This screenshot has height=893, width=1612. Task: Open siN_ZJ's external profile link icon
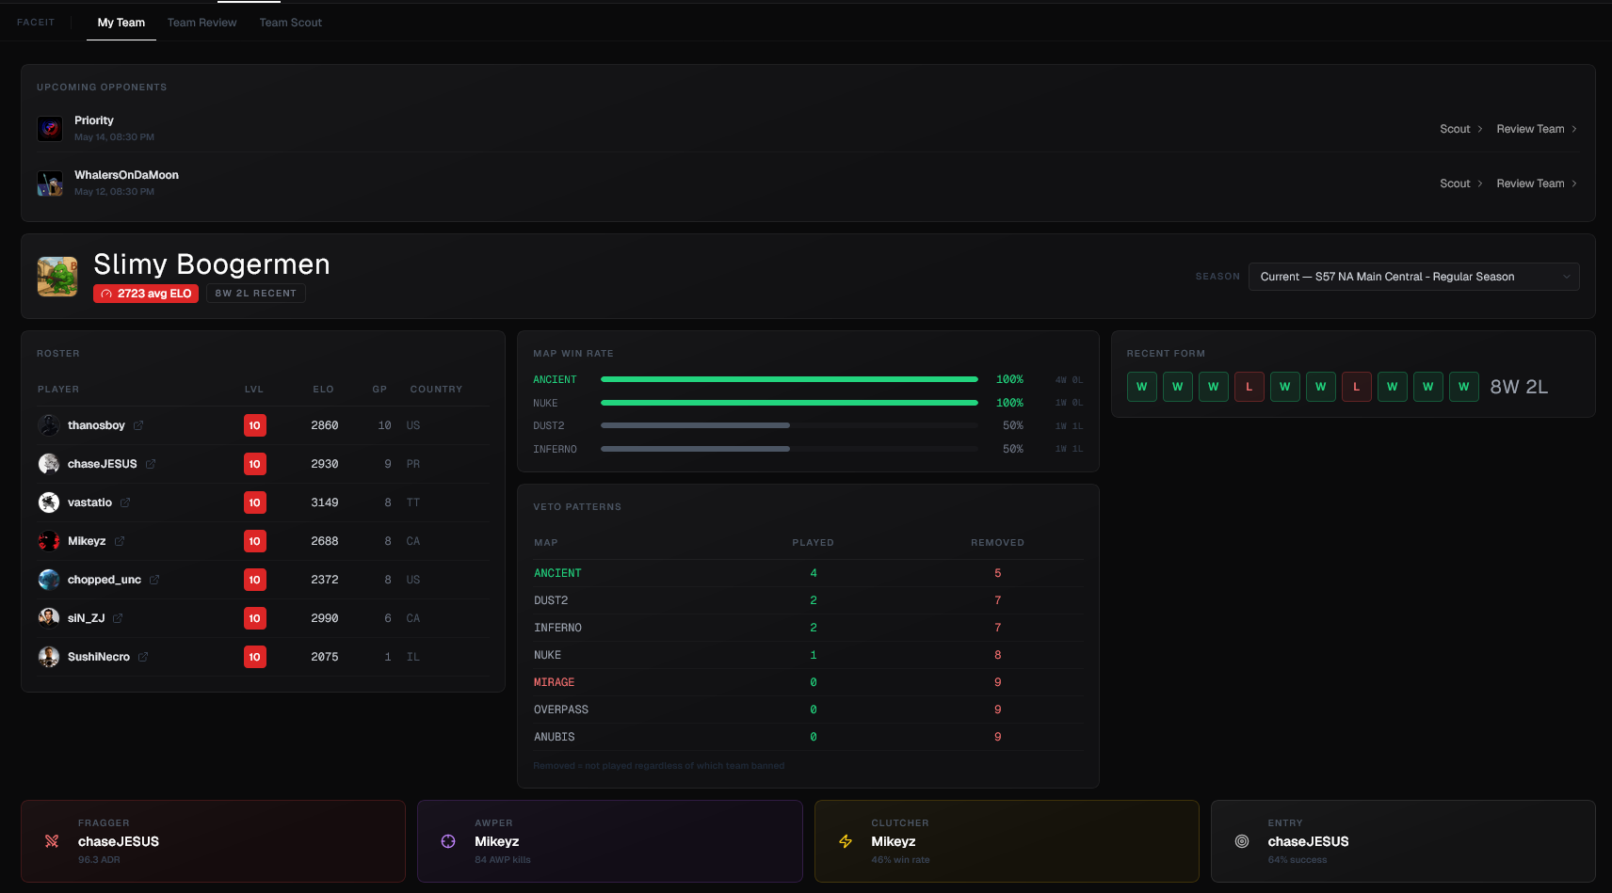pyautogui.click(x=118, y=618)
